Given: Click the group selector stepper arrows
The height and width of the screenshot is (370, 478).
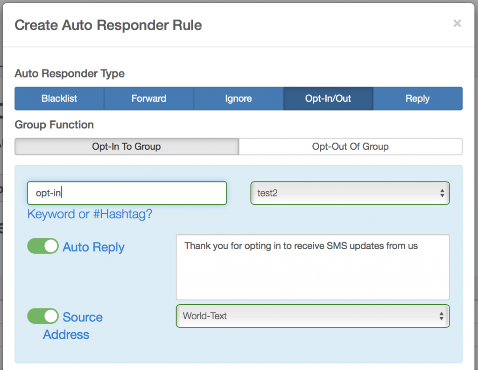Looking at the screenshot, I should (x=442, y=193).
